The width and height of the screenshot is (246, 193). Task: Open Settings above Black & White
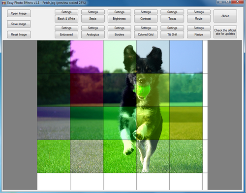pyautogui.click(x=66, y=12)
